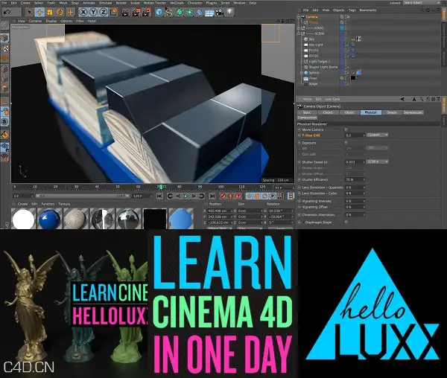
Task: Collapse the SCENE null group
Action: 299,33
